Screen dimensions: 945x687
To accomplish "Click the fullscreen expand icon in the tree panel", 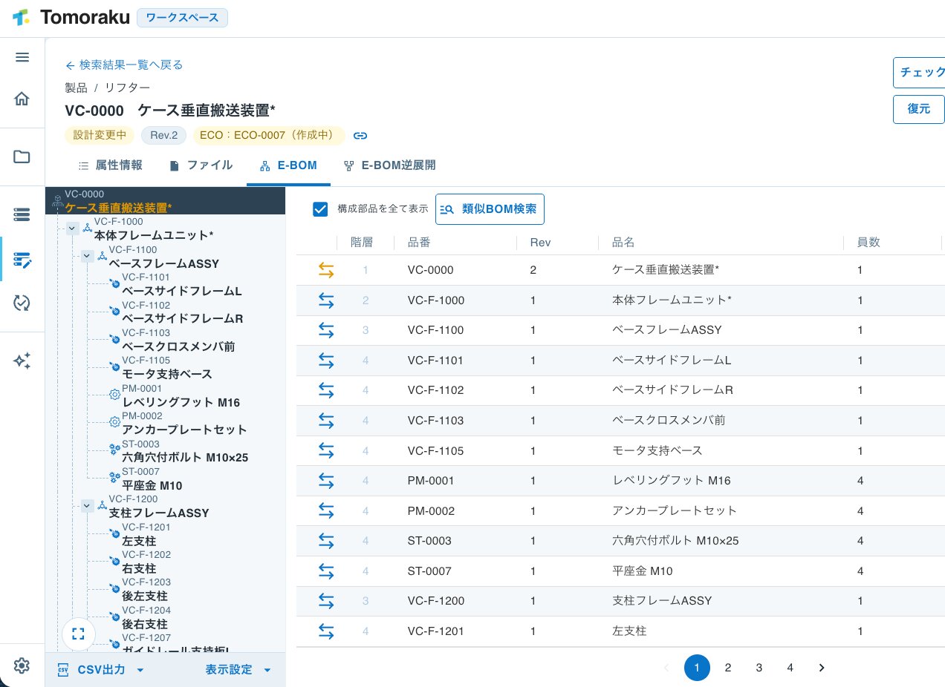I will [79, 634].
